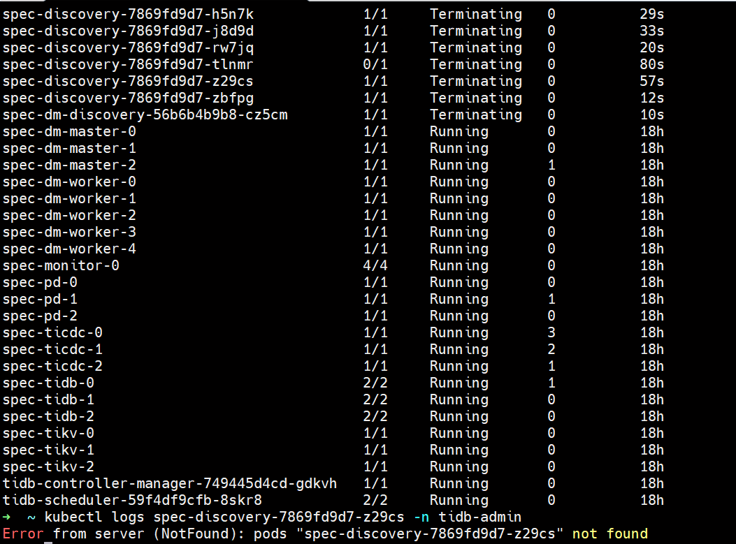Click restart count 1 of spec-dm-master-2
The height and width of the screenshot is (544, 736).
point(551,166)
